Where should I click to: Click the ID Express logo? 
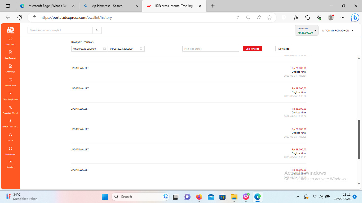click(11, 30)
